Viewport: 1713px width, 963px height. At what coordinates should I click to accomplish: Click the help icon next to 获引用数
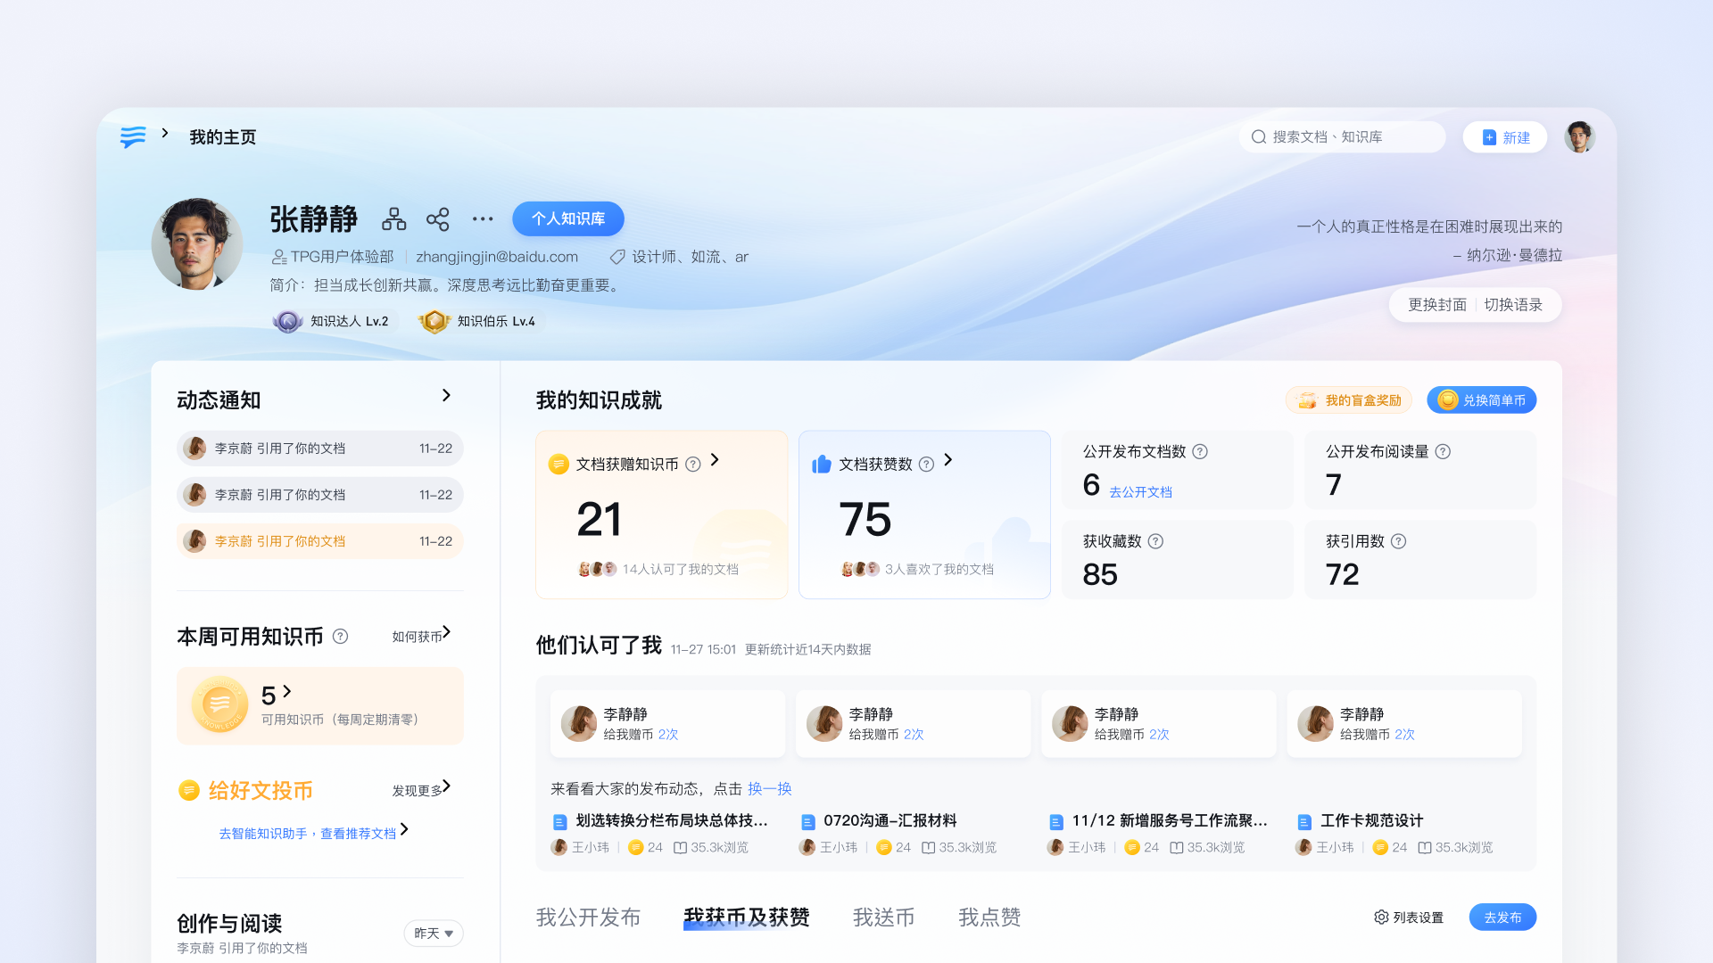[x=1398, y=541]
